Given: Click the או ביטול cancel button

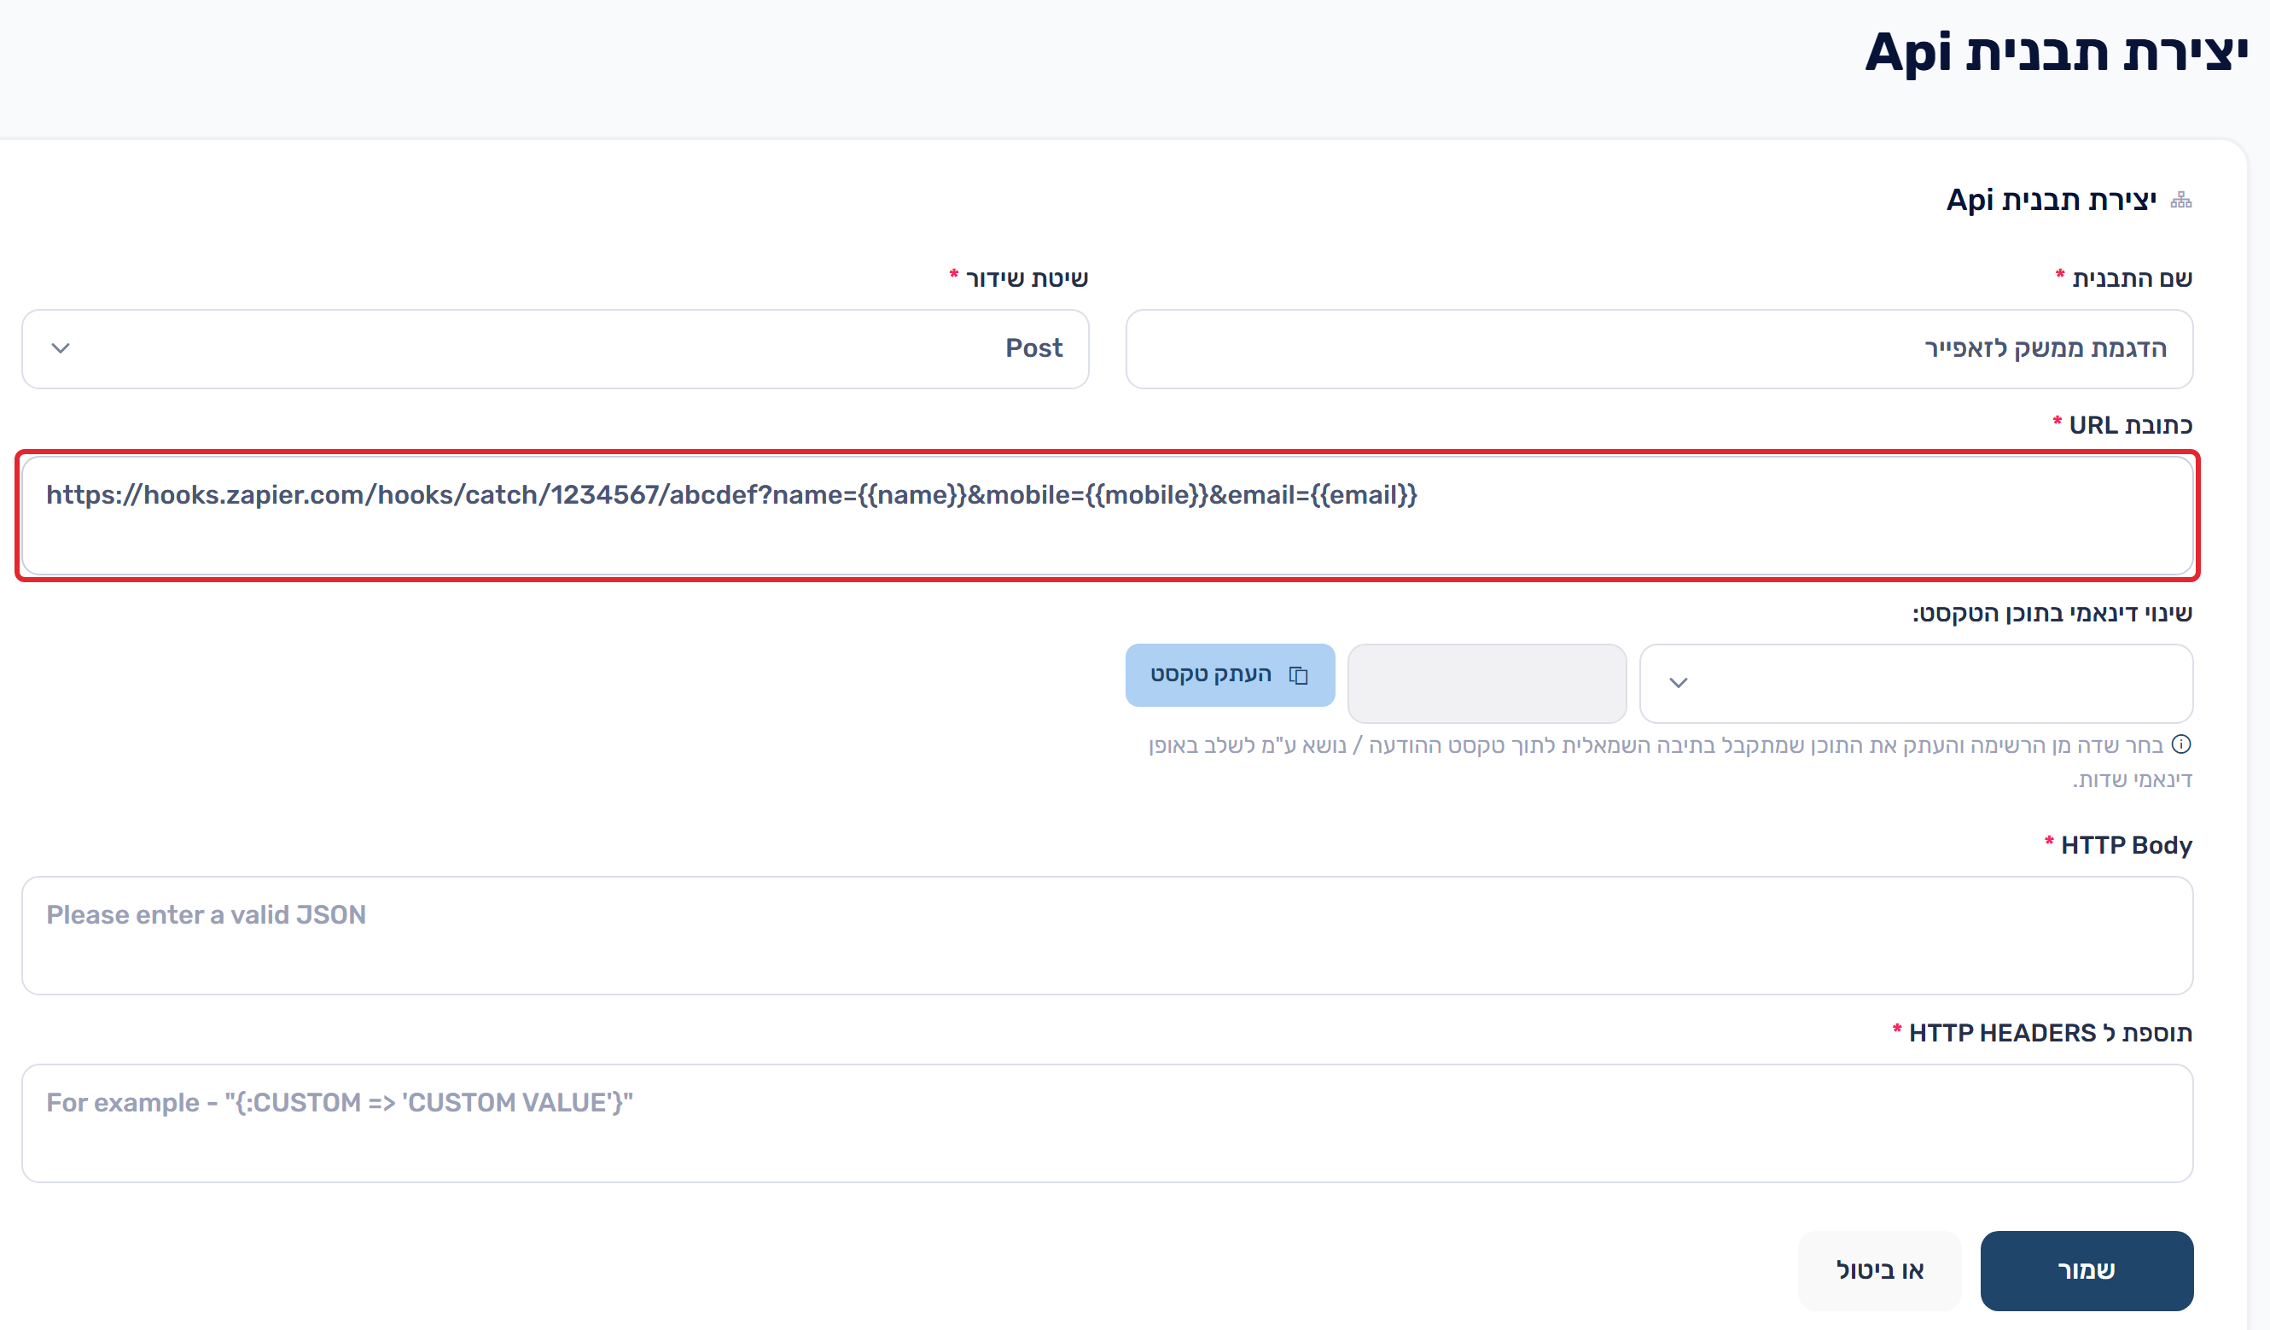Looking at the screenshot, I should click(x=1880, y=1270).
